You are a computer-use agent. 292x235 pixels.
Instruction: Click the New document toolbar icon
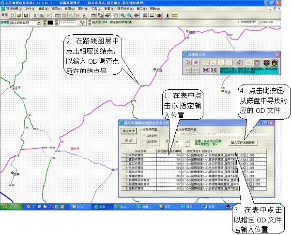[x=13, y=16]
